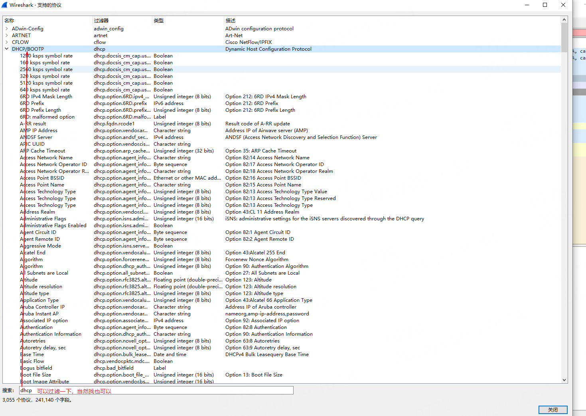This screenshot has width=586, height=416.
Task: Select the 2560 ksps symbol rate row
Action: point(282,69)
